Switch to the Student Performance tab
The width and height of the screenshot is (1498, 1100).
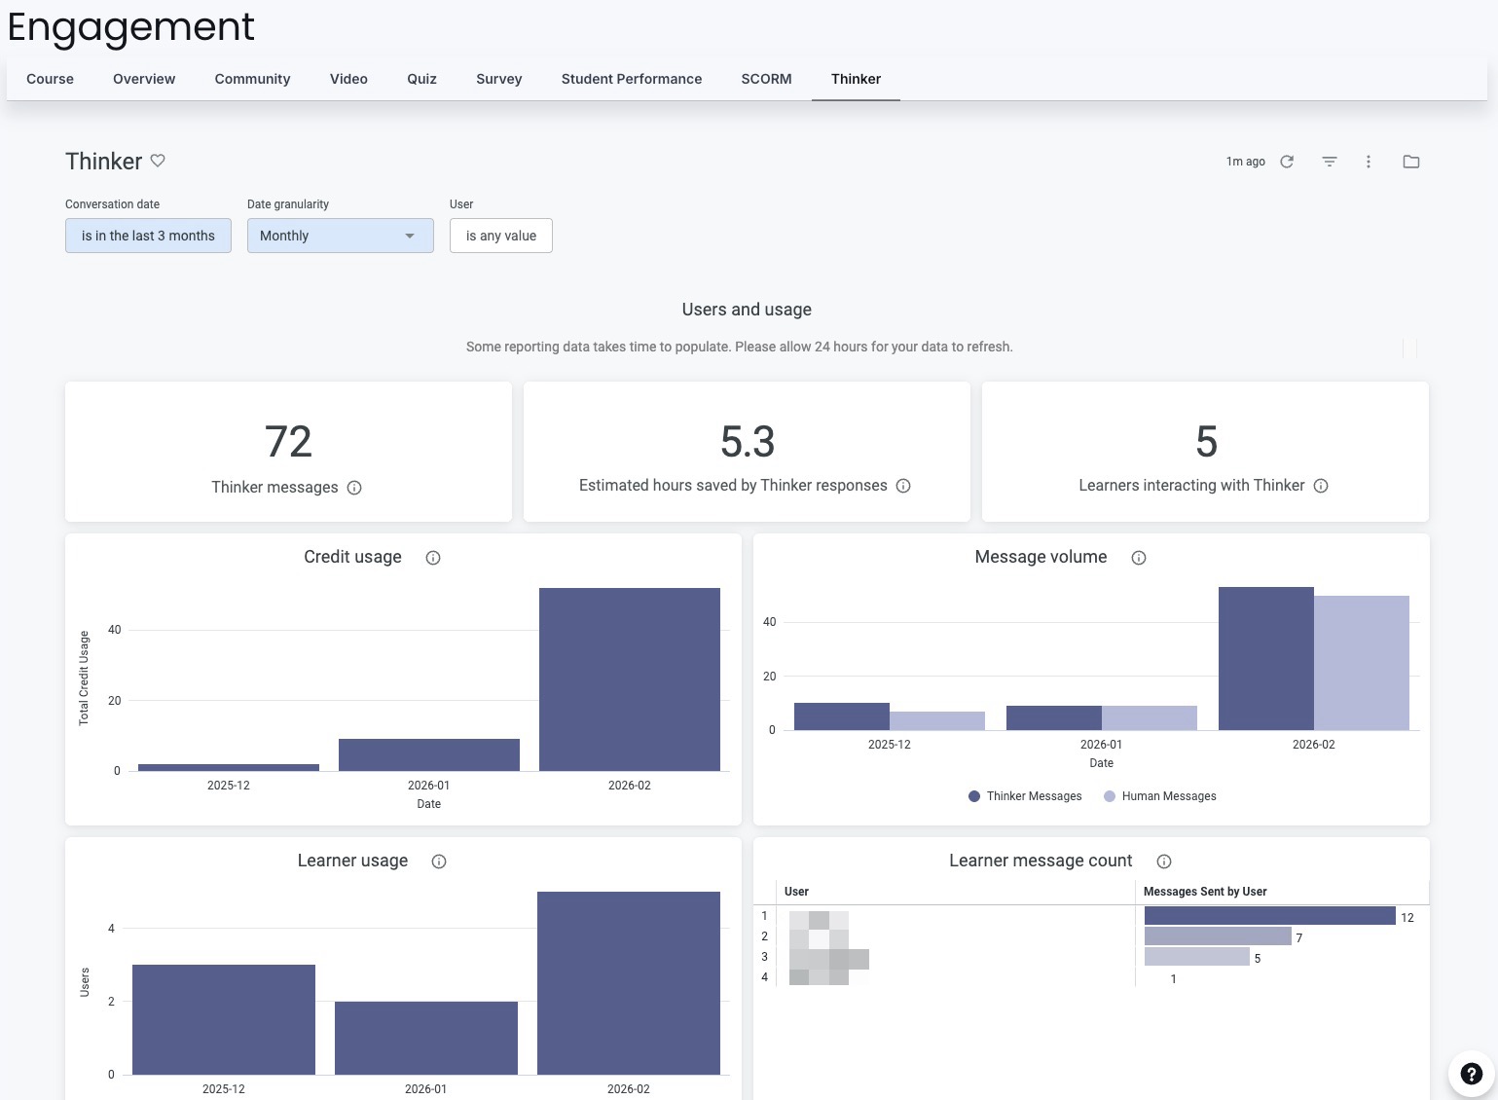click(x=632, y=79)
